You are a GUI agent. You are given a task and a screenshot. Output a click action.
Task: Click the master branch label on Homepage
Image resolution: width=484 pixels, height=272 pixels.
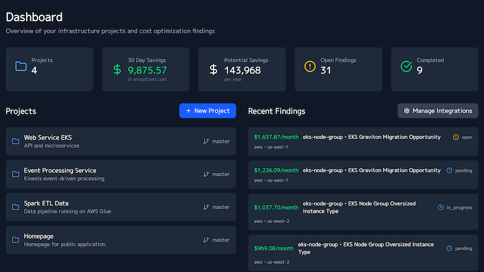221,240
